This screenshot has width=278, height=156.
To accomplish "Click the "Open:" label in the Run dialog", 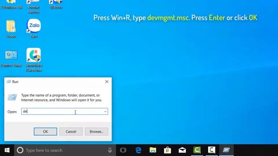I will [x=12, y=112].
